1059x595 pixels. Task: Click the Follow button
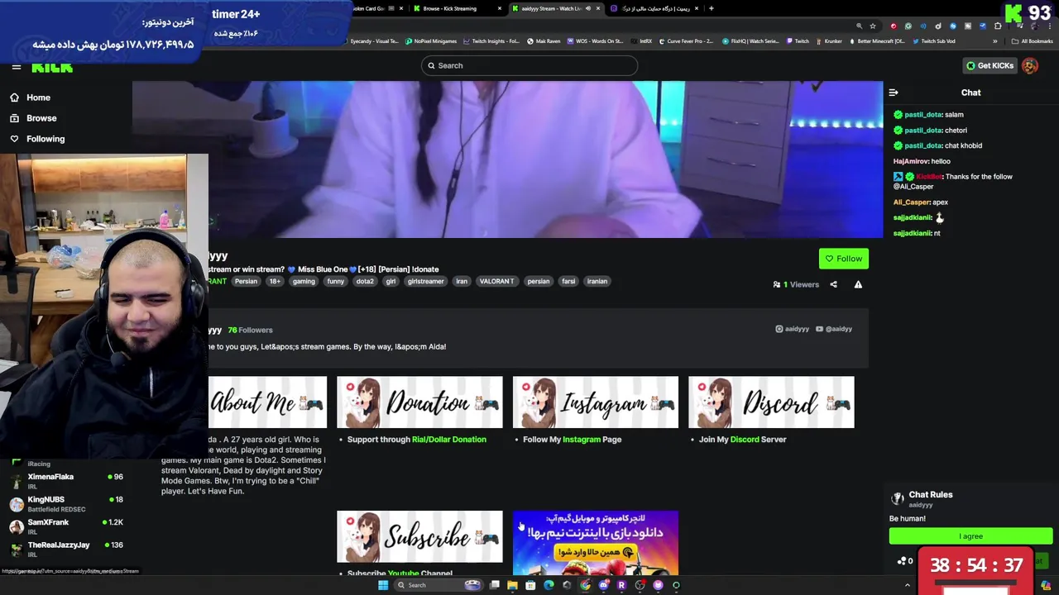[843, 259]
